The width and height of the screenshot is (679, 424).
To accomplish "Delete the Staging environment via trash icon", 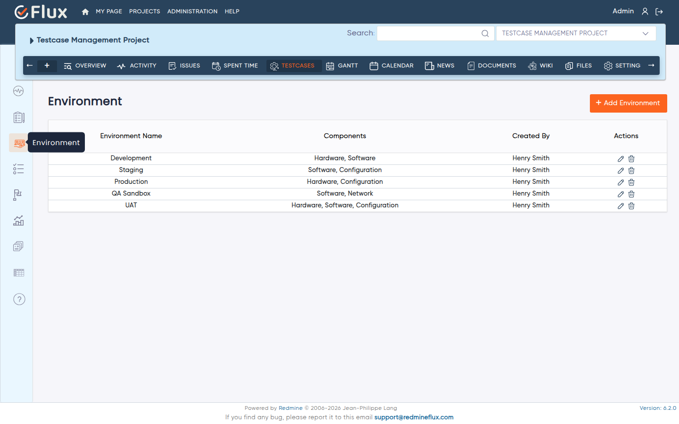I will [x=631, y=171].
